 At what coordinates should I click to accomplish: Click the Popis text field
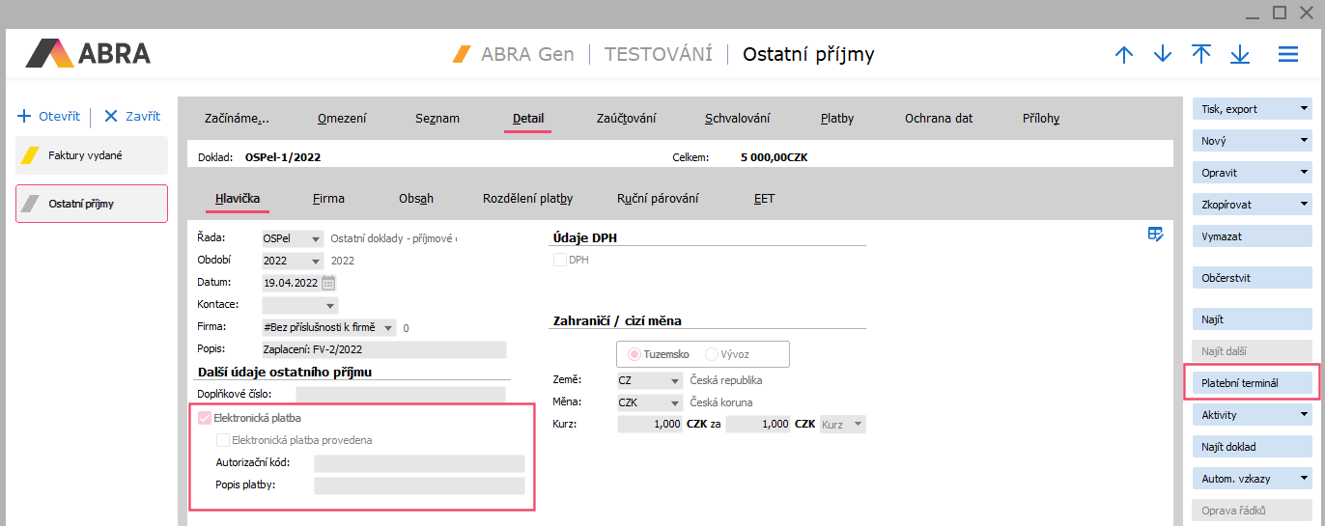point(383,349)
